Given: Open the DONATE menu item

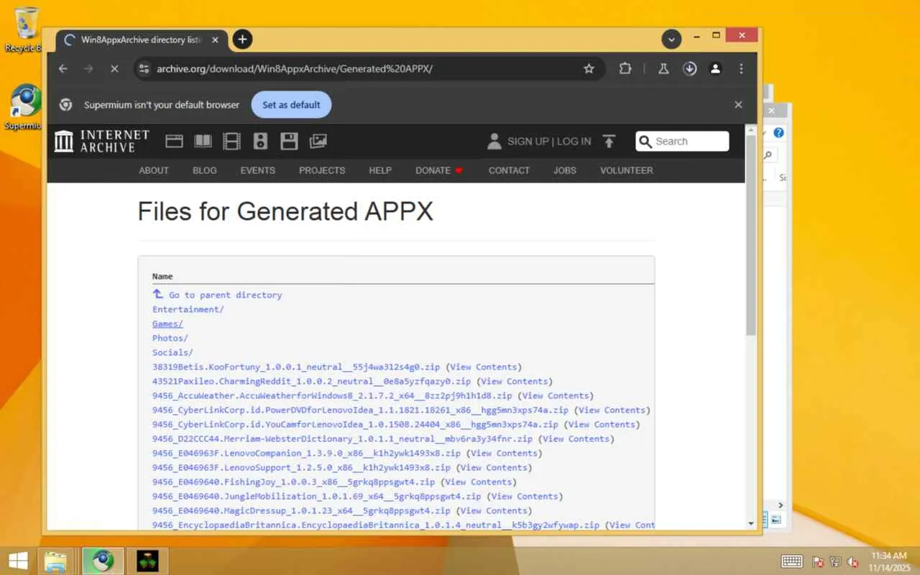Looking at the screenshot, I should pos(439,170).
